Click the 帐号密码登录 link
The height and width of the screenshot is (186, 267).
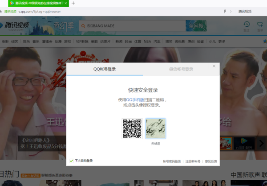(x=172, y=161)
